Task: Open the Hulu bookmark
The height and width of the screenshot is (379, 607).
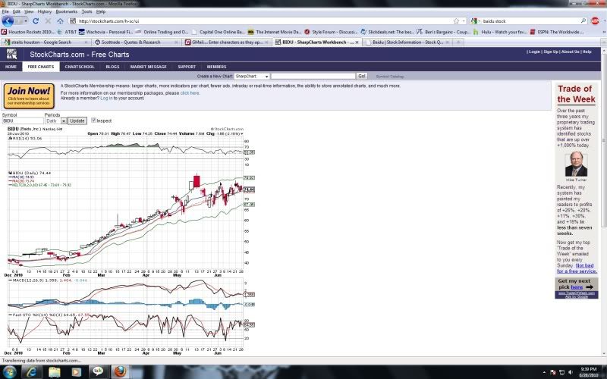Action: 500,32
